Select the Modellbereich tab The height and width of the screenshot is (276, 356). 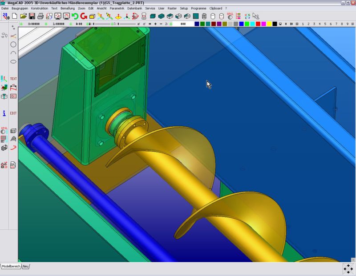11,266
